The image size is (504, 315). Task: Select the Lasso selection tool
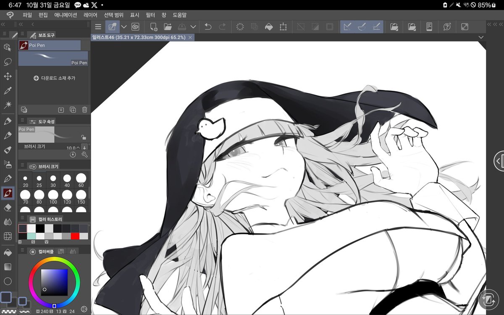pyautogui.click(x=7, y=62)
